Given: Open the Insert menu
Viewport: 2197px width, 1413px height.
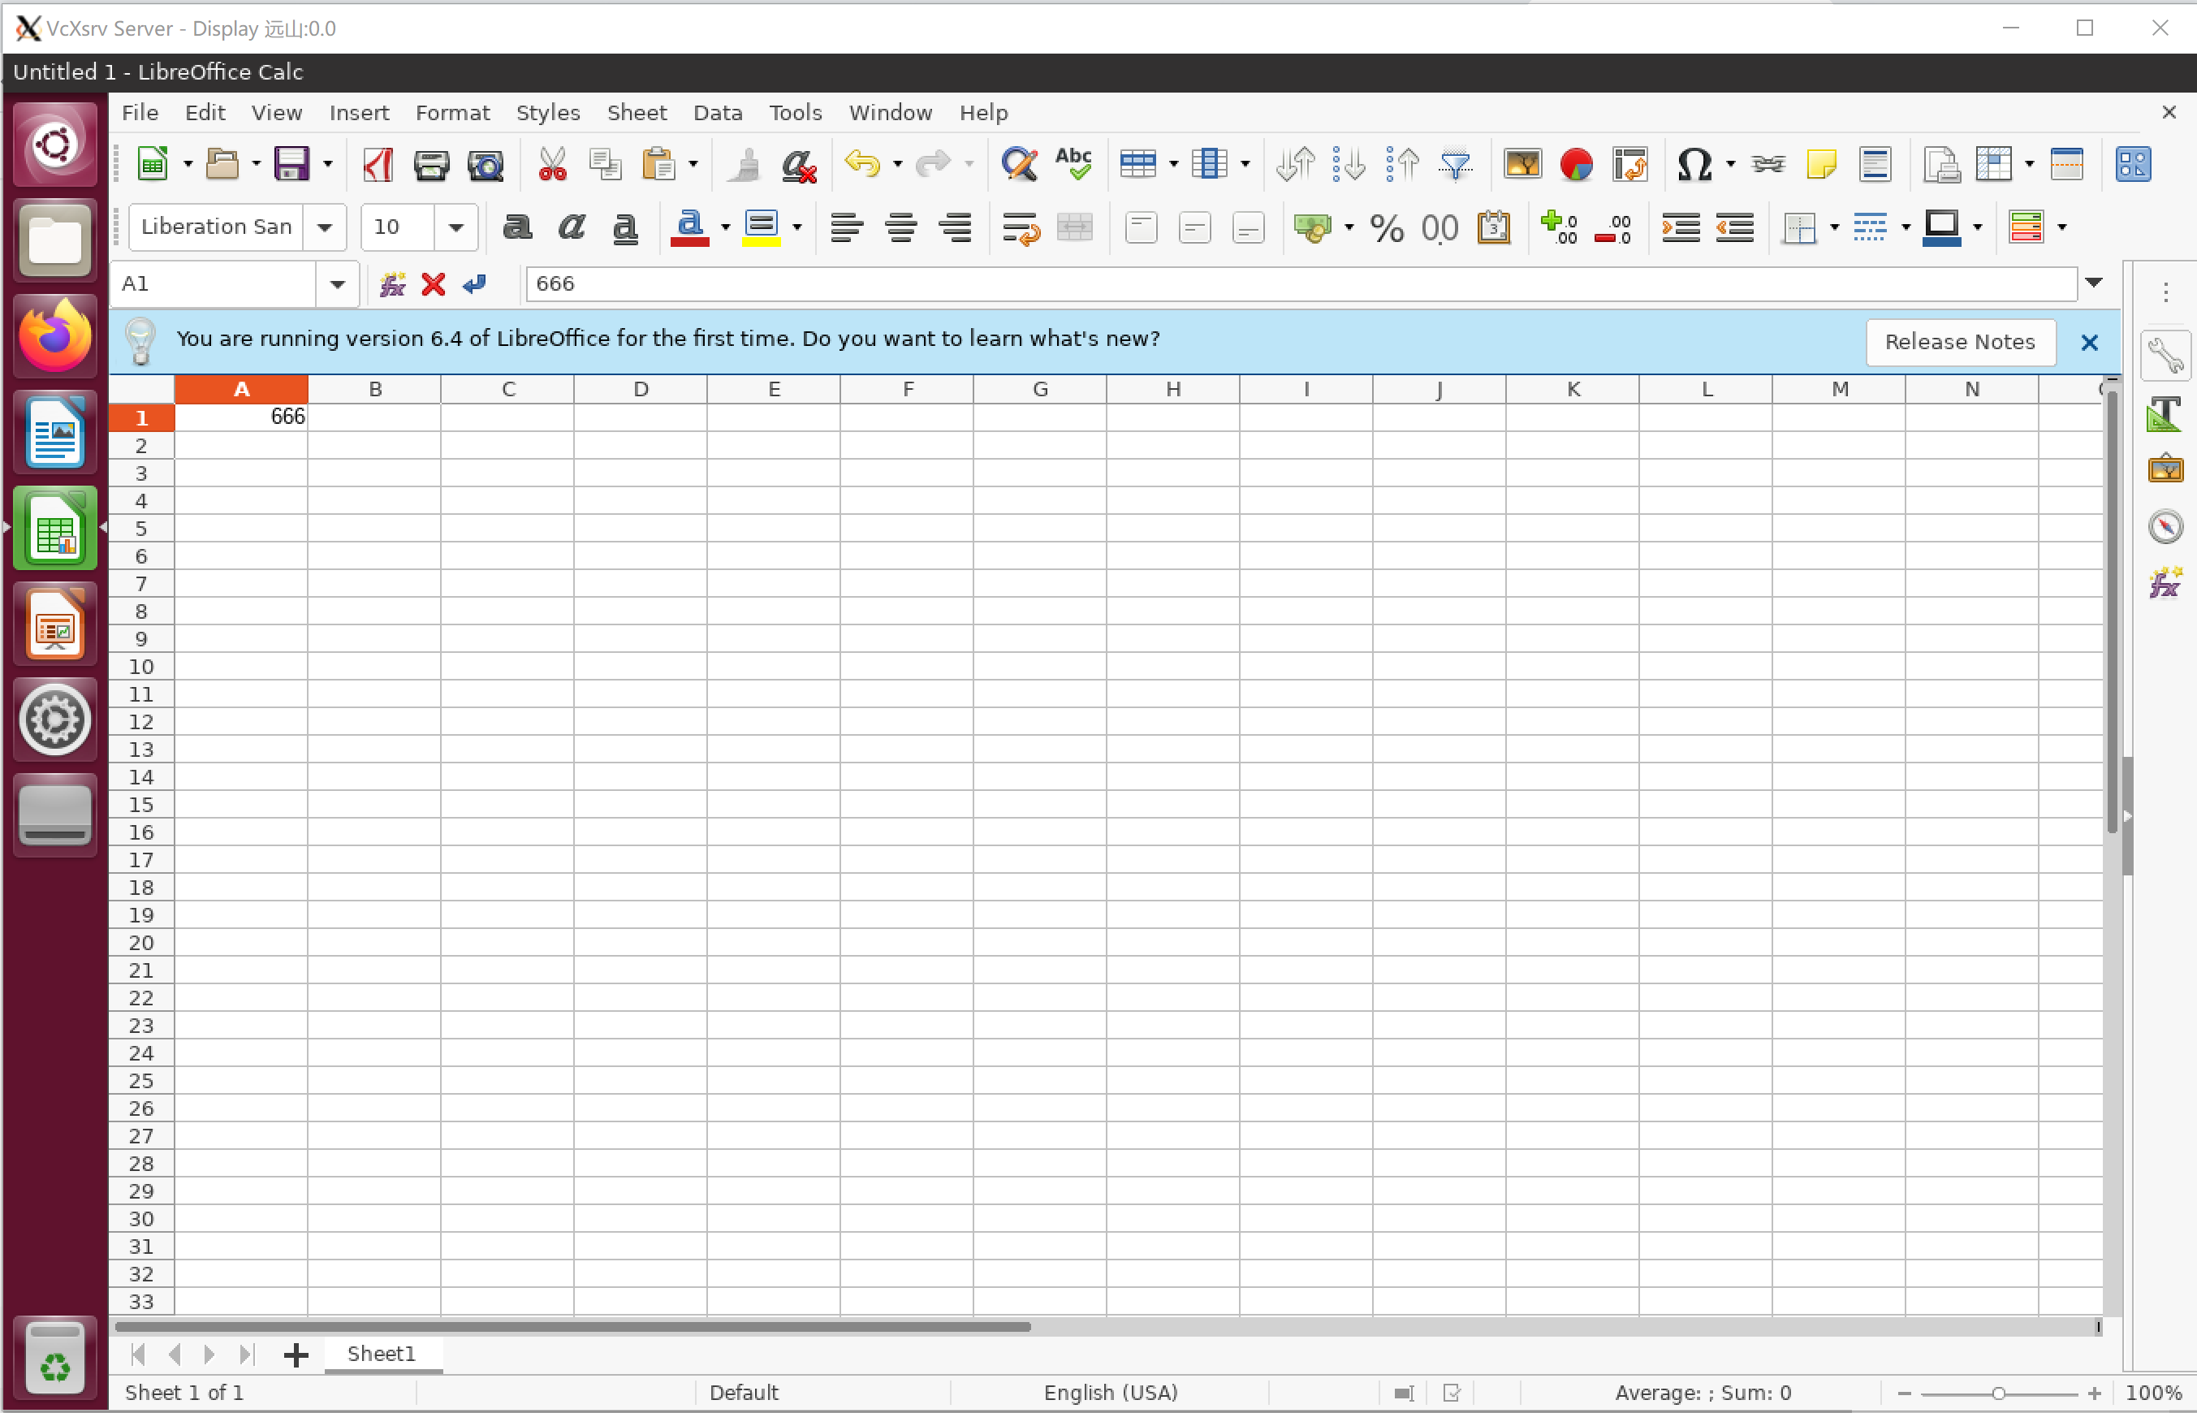Looking at the screenshot, I should click(359, 112).
